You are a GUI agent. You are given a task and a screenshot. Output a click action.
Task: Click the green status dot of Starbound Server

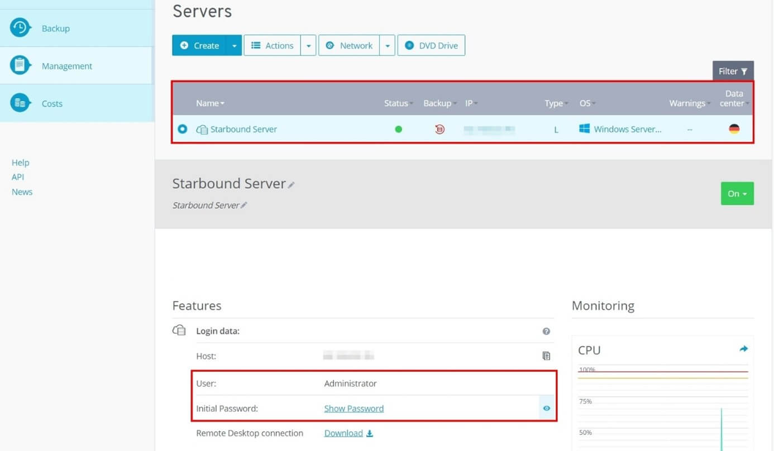(x=398, y=129)
